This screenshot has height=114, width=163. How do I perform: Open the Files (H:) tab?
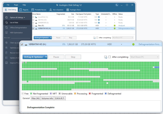(36, 99)
